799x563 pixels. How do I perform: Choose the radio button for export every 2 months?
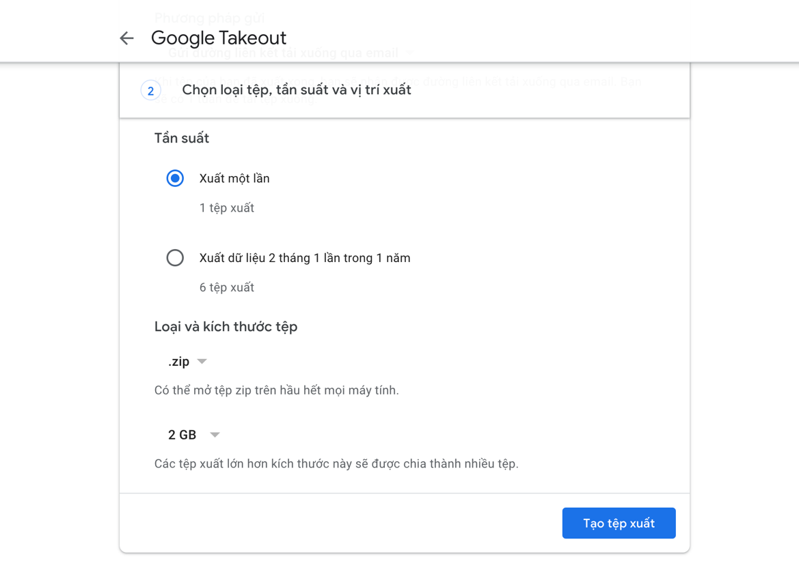[175, 258]
